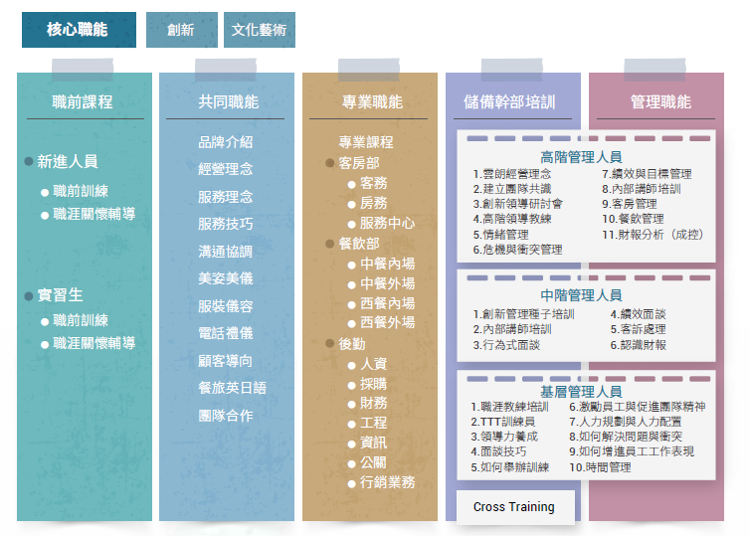Click 專業課程 in 專業職能
Screen dimensions: 749x536
coord(366,142)
